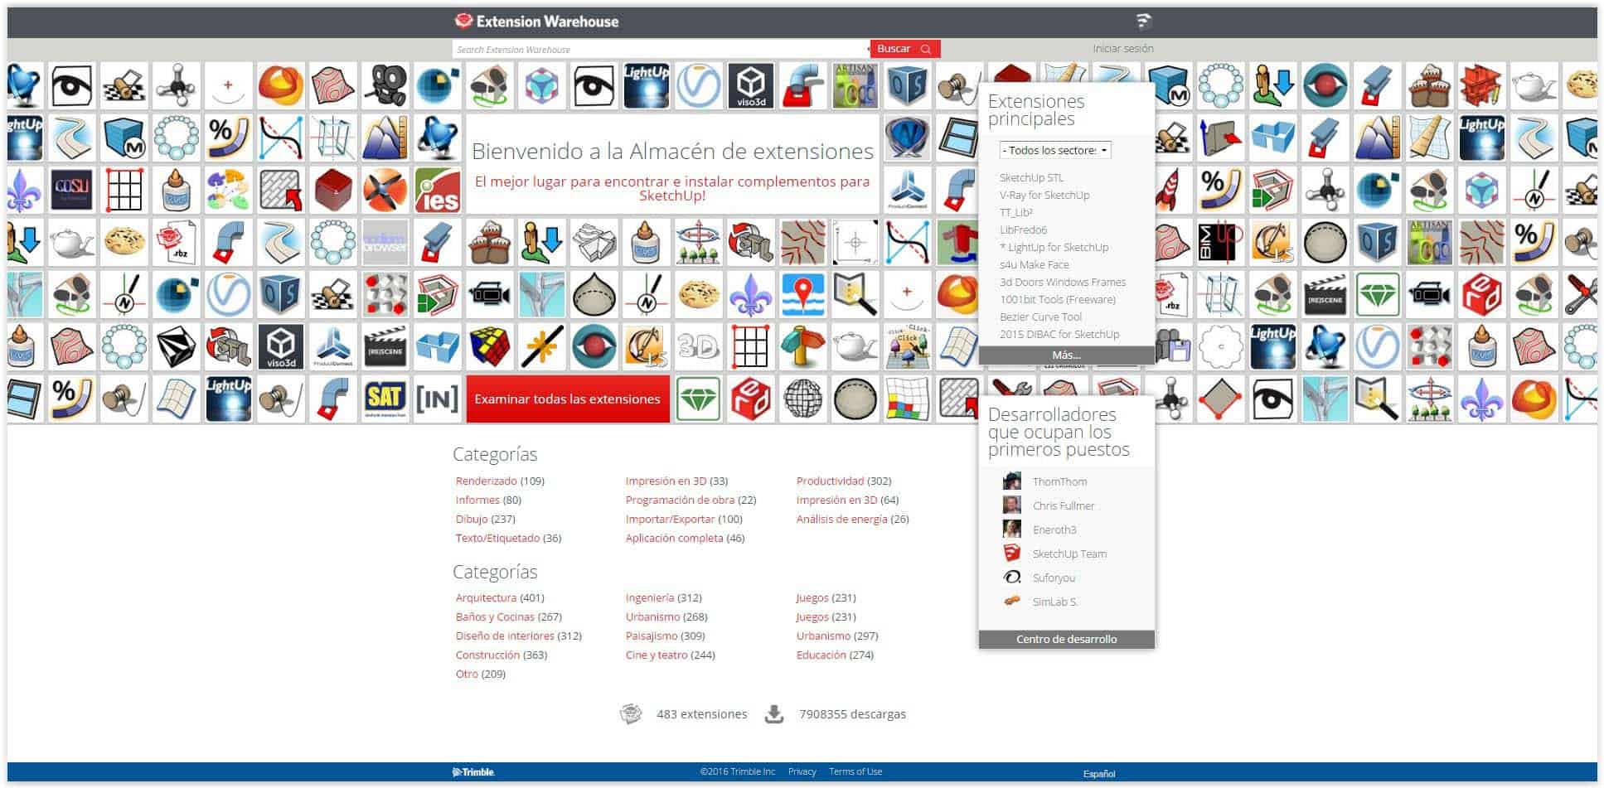Open the Iniciar sesión menu
The image size is (1604, 788).
coord(1123,48)
